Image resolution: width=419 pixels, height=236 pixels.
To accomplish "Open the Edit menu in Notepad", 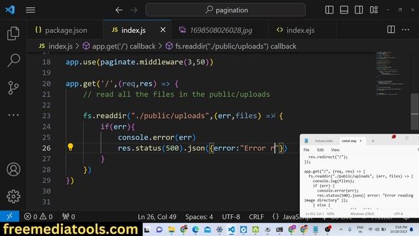I will [320, 150].
